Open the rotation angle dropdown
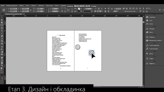164x92 pixels. [x=58, y=9]
